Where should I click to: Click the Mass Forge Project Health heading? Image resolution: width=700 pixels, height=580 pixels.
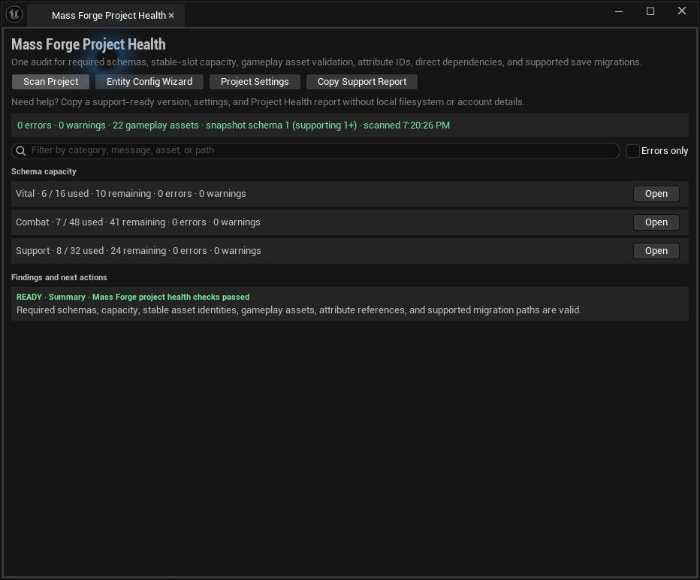89,44
